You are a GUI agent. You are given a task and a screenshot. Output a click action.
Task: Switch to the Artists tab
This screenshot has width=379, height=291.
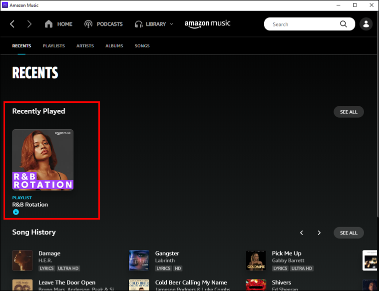click(x=85, y=46)
